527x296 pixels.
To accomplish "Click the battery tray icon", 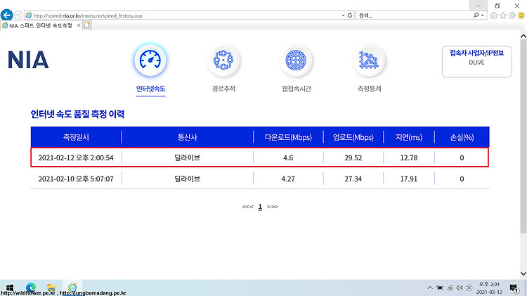I will coord(440,288).
